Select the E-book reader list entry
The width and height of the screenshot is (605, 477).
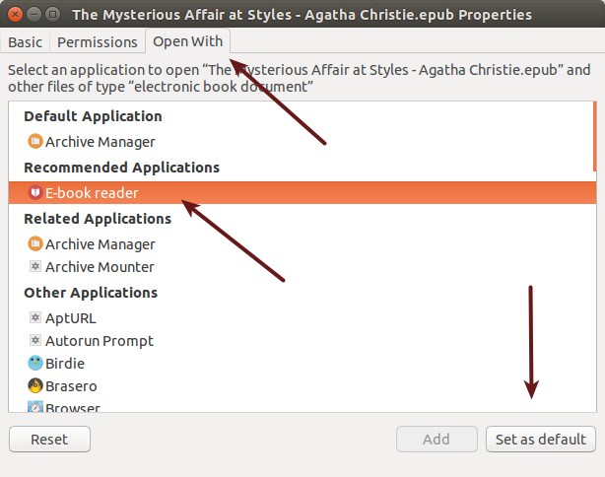[302, 192]
